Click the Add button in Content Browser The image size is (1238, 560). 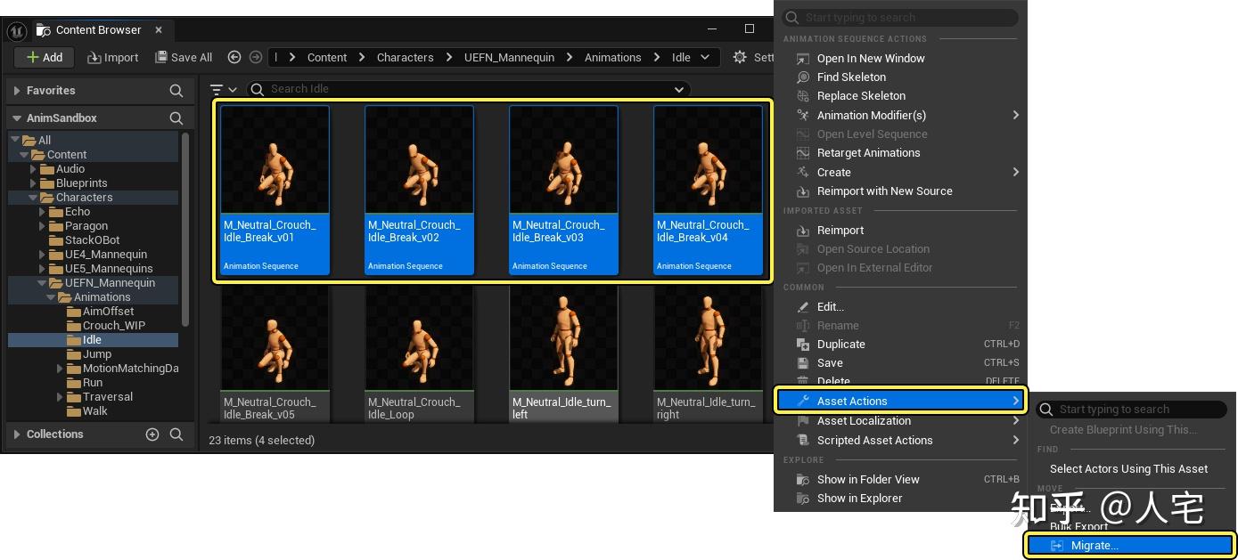pos(44,57)
